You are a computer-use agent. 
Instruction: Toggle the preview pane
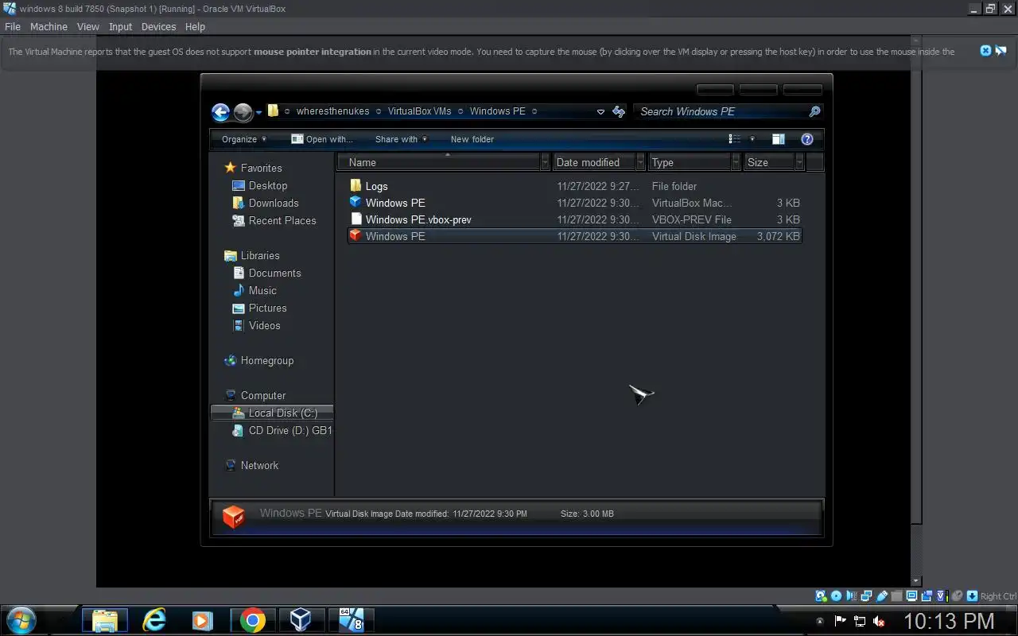pos(779,139)
